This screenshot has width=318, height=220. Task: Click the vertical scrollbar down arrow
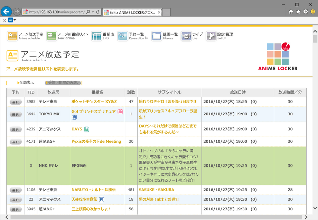(x=315, y=208)
